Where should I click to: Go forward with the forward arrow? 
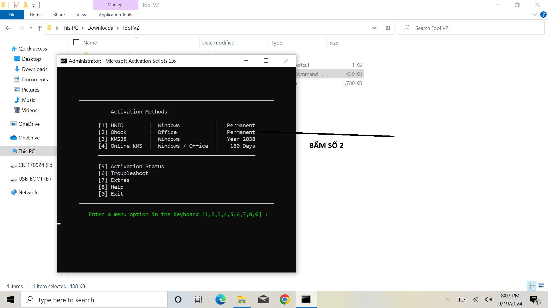click(x=21, y=28)
